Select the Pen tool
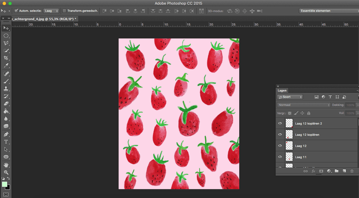This screenshot has width=359, height=198. click(6, 134)
